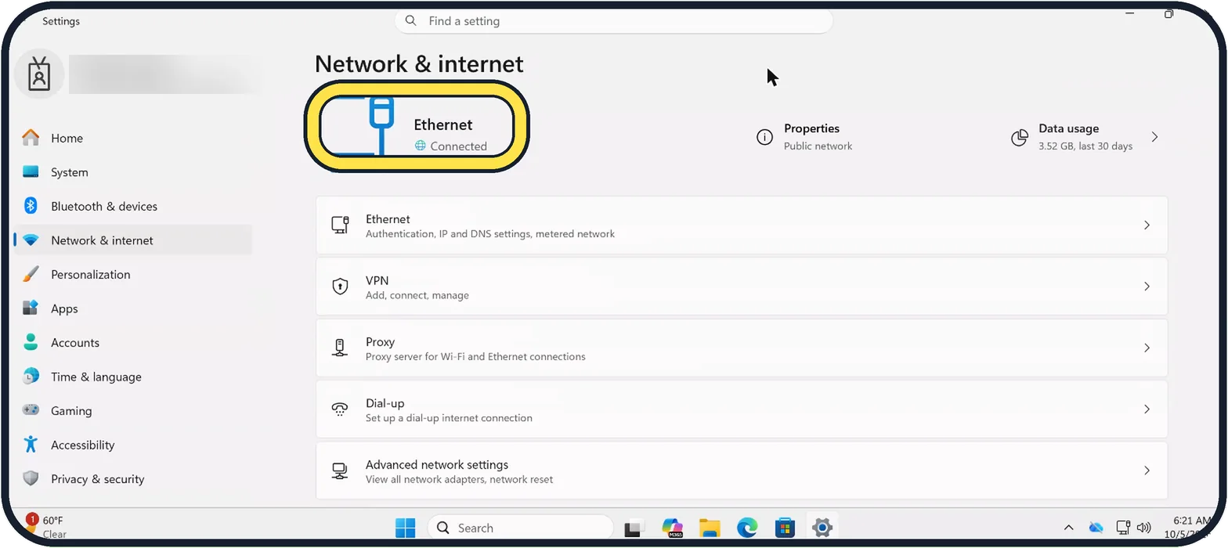
Task: Click the Task View taskbar icon
Action: [x=634, y=528]
